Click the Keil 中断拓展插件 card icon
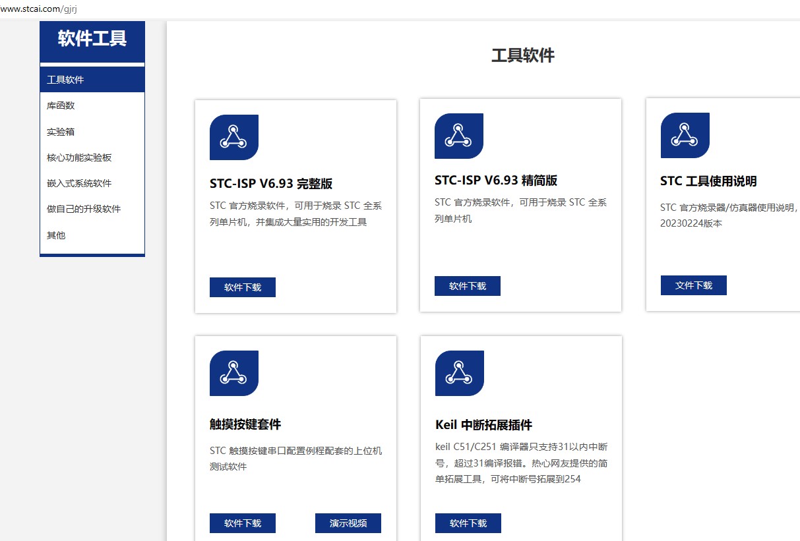800x541 pixels. (460, 373)
